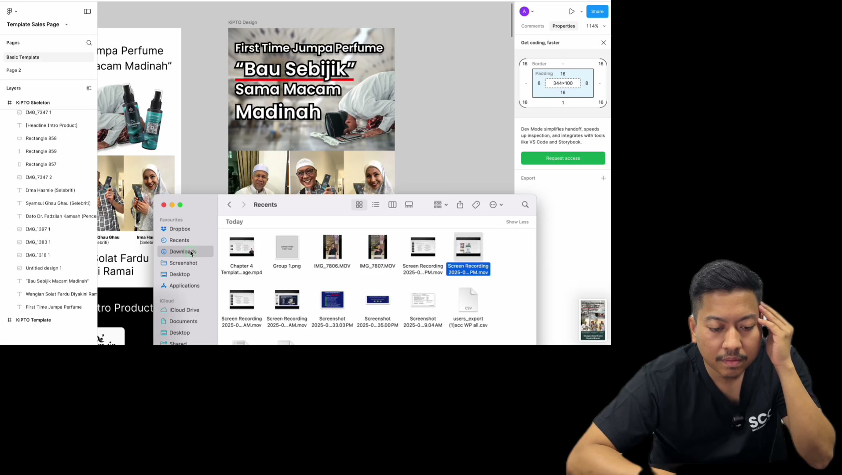
Task: Open Downloads in Finder sidebar
Action: pyautogui.click(x=185, y=252)
